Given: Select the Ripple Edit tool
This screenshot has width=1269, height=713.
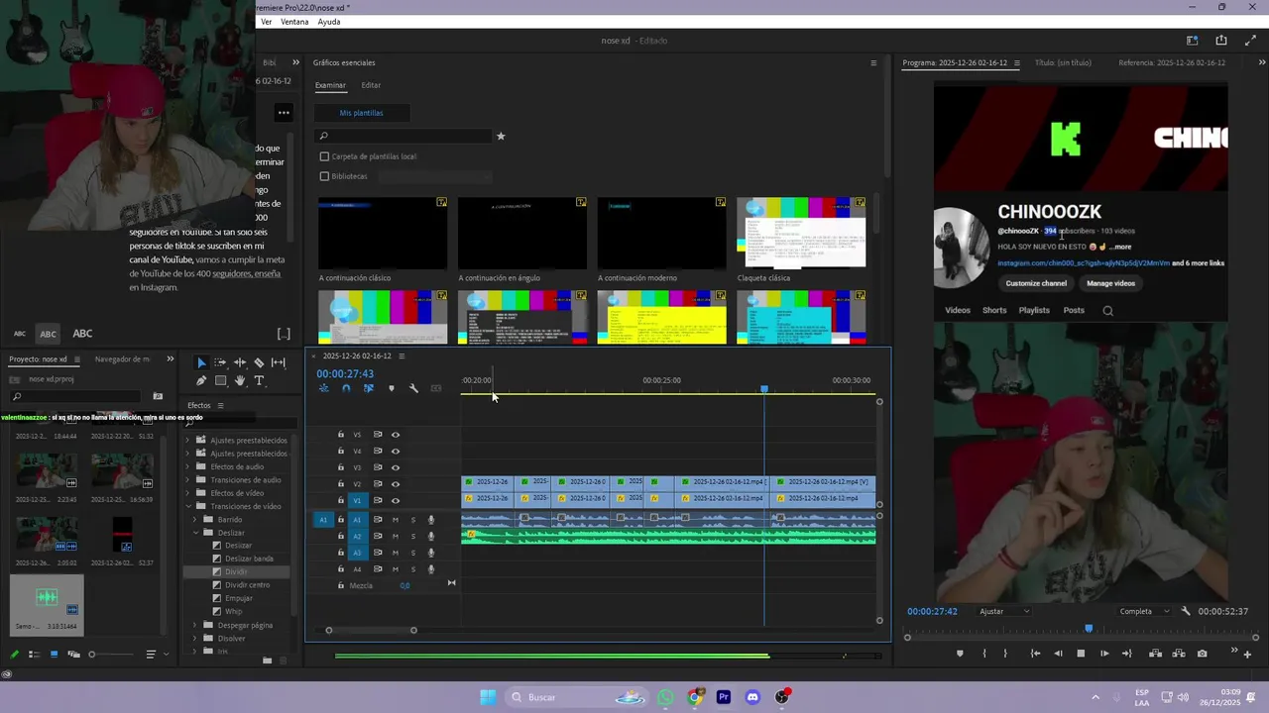Looking at the screenshot, I should coord(240,362).
